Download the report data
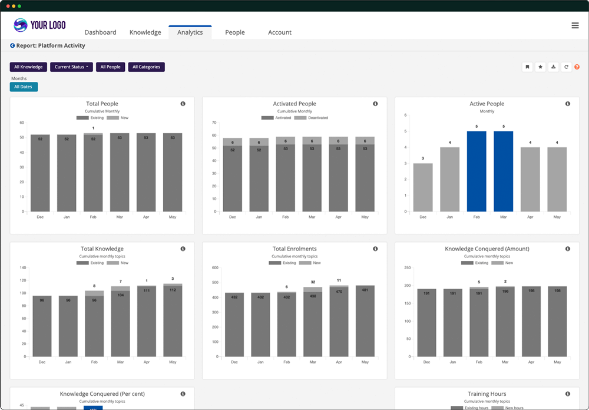Screen dimensions: 589x410 (x=553, y=67)
